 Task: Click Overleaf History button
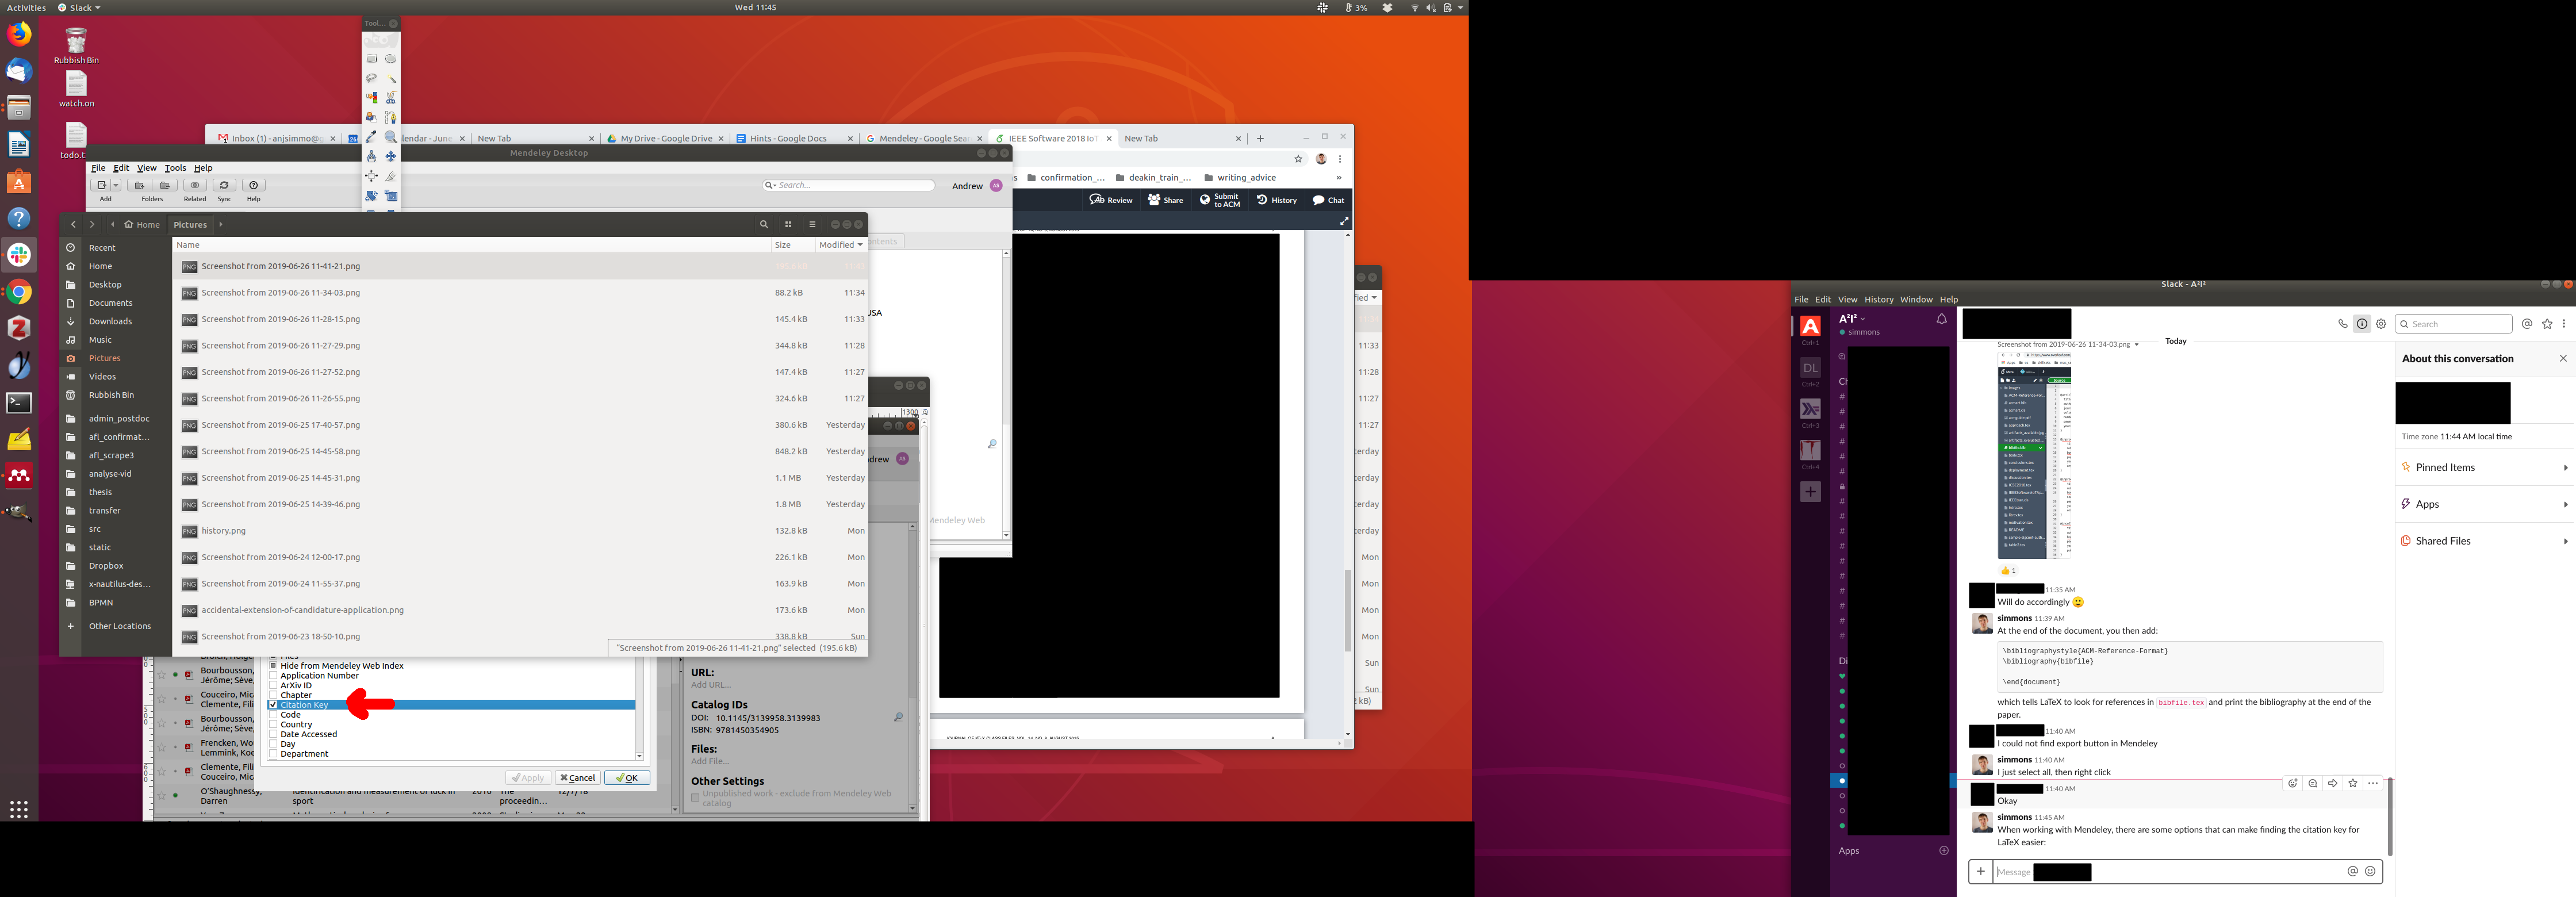(x=1277, y=200)
